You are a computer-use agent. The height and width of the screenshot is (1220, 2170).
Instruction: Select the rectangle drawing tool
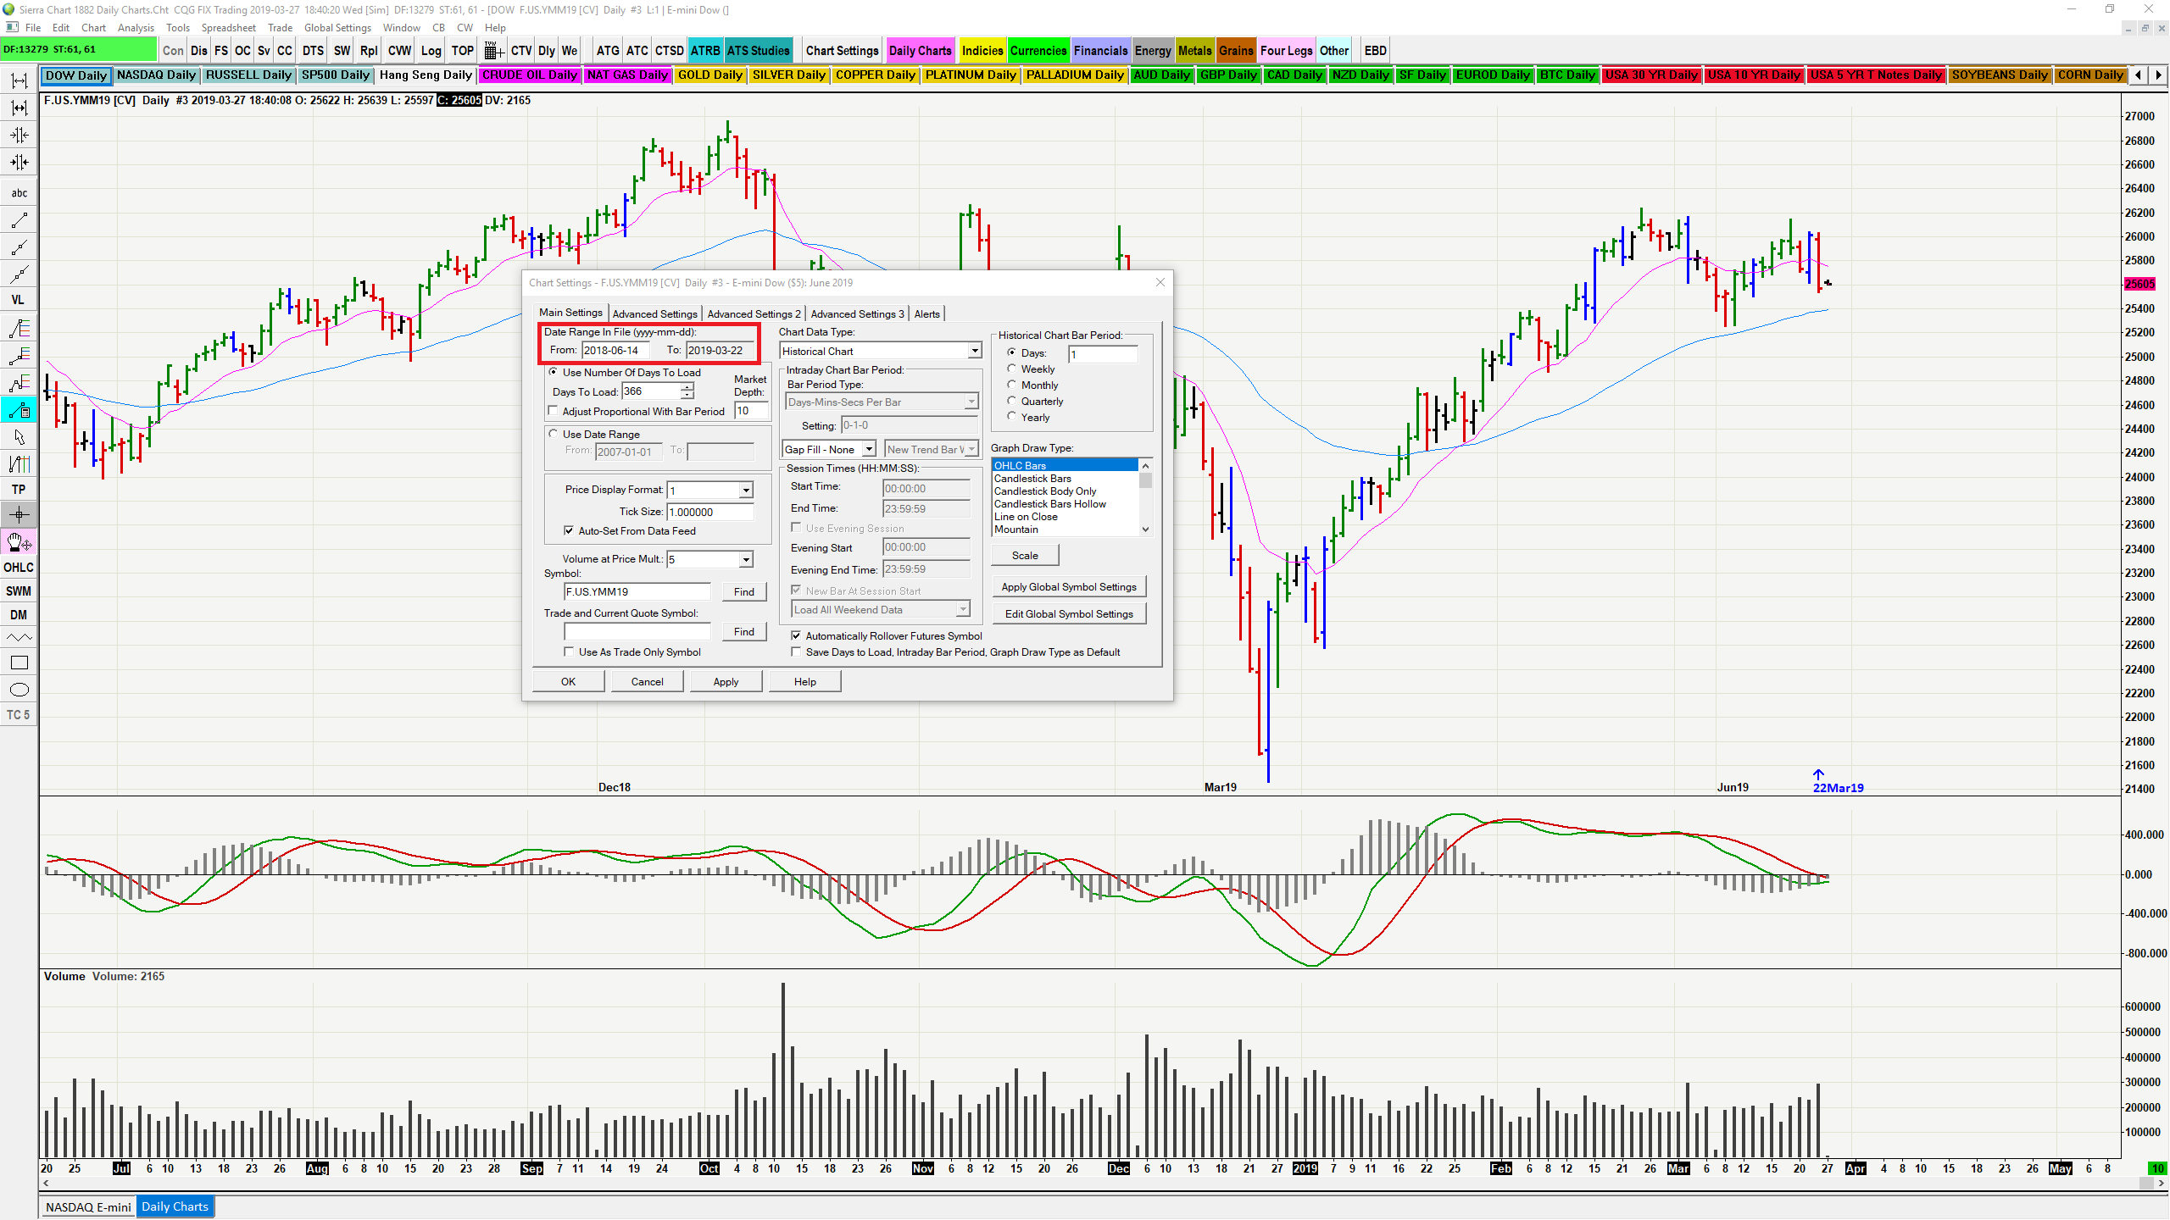(19, 663)
